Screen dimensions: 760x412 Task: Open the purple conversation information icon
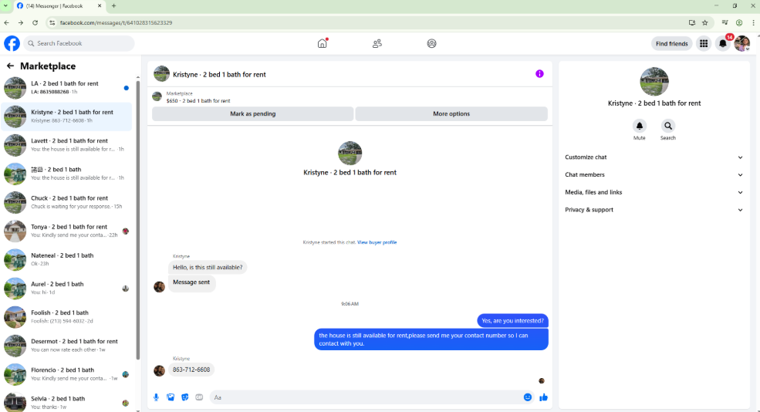[x=539, y=73]
